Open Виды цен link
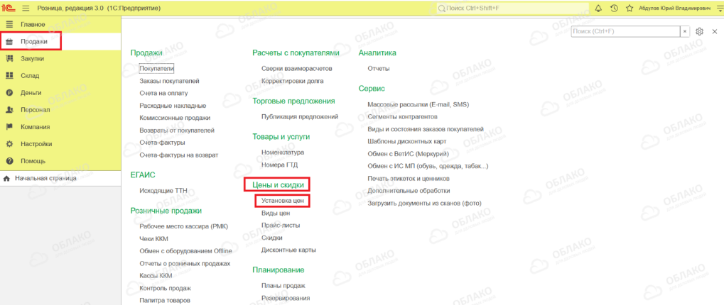Screen dimensions: 724x305 276,213
